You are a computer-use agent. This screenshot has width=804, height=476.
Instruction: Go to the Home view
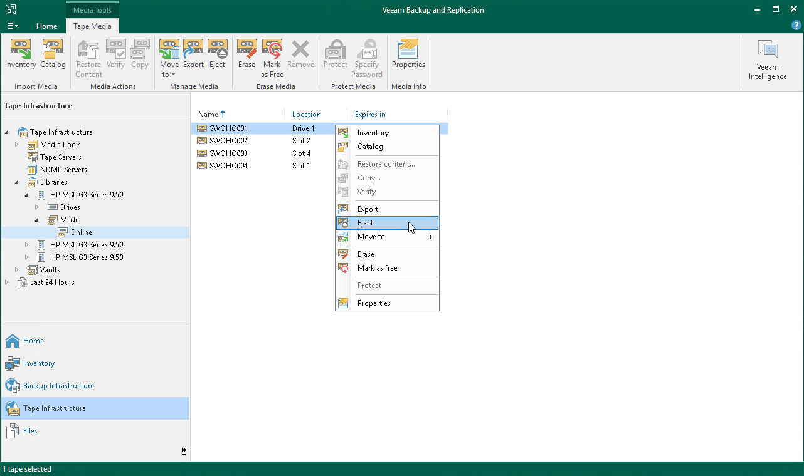95,341
